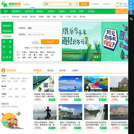Screen dimensions: 134x134
Task: Open the ¥239 Macau day tour card
Action: [x=119, y=89]
